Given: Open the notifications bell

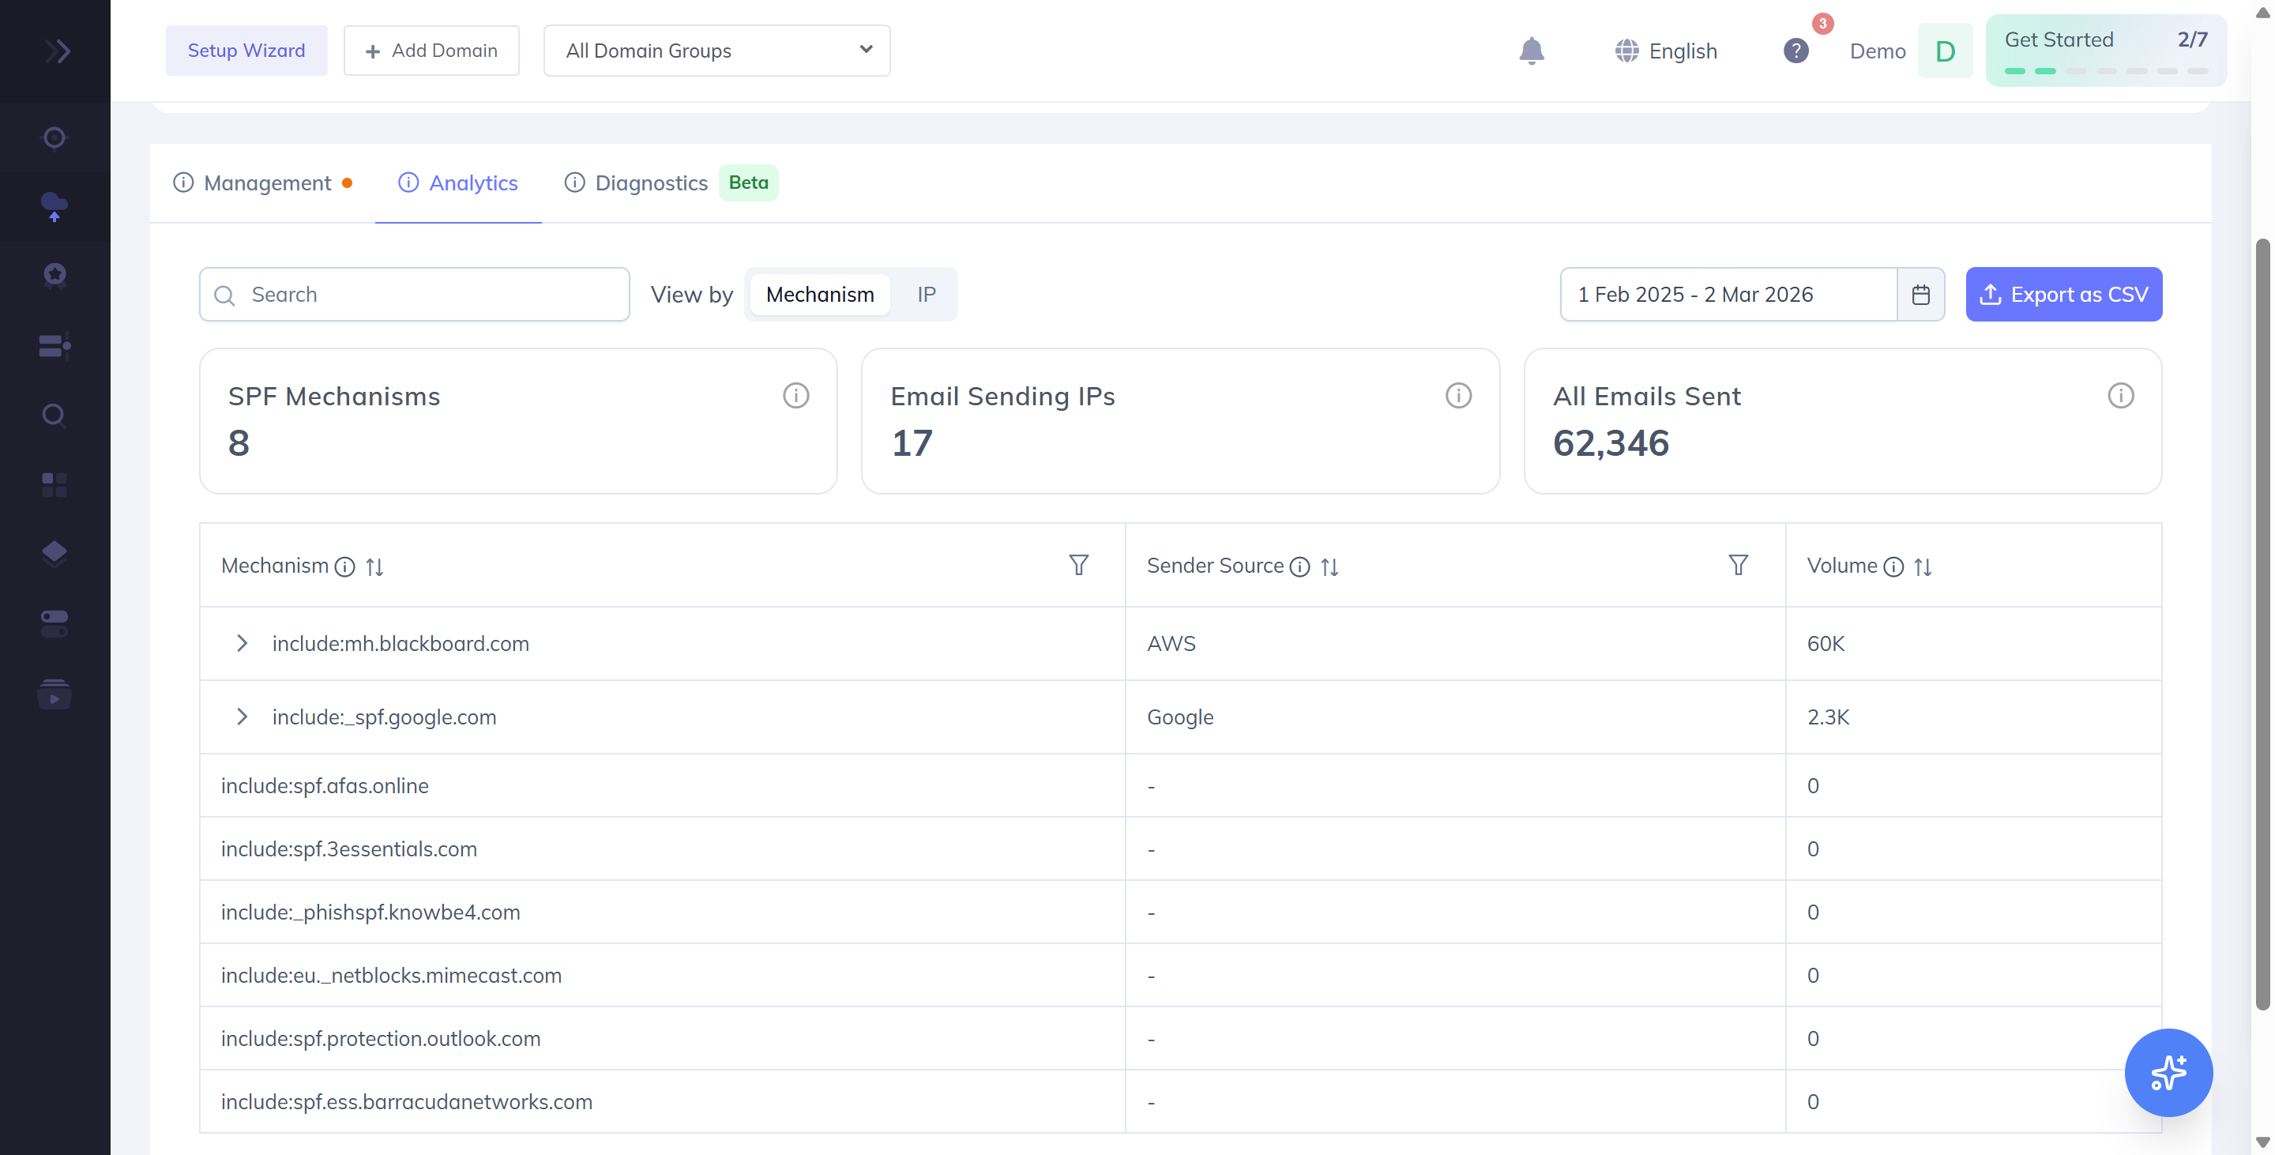Looking at the screenshot, I should [x=1532, y=51].
